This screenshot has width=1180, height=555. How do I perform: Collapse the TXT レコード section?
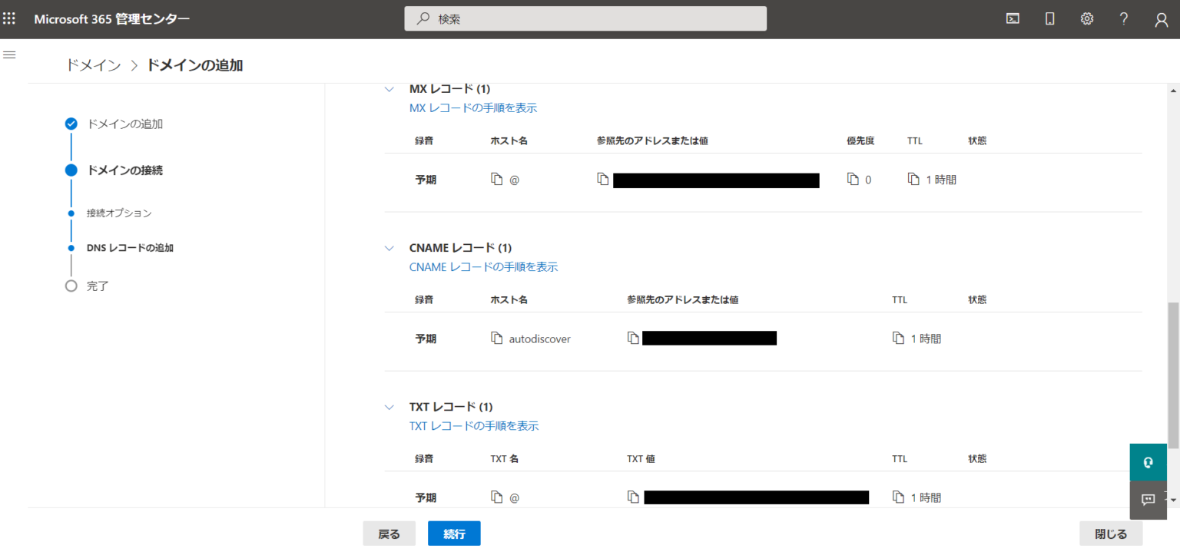point(389,407)
